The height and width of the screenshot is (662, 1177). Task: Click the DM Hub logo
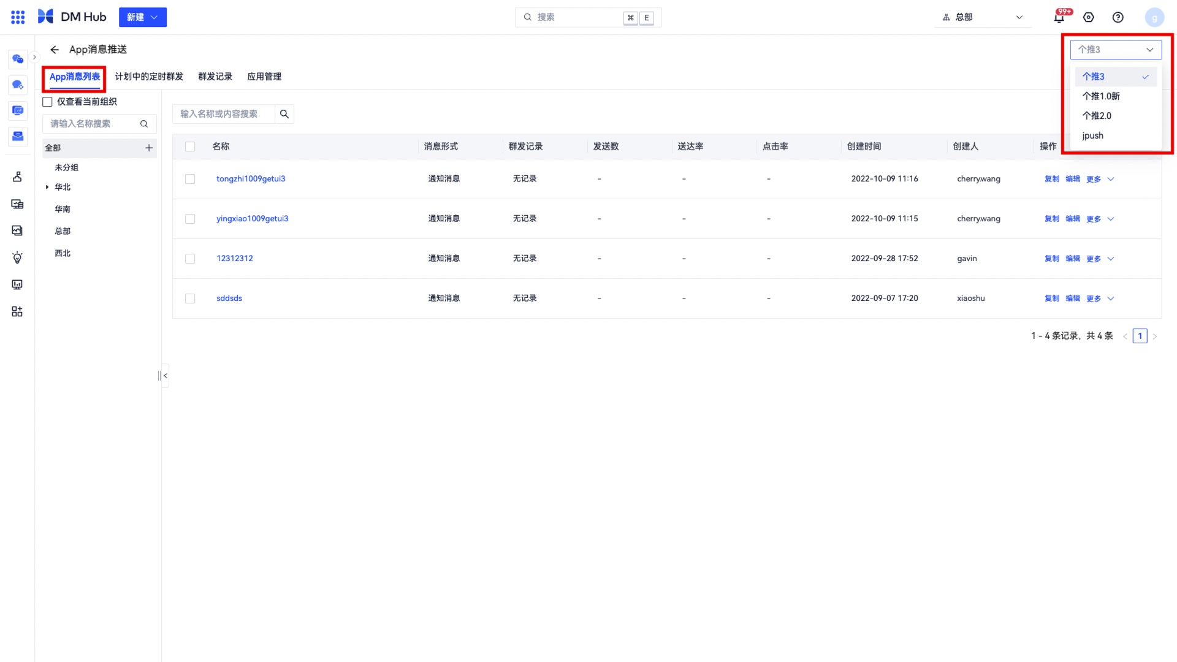point(72,17)
